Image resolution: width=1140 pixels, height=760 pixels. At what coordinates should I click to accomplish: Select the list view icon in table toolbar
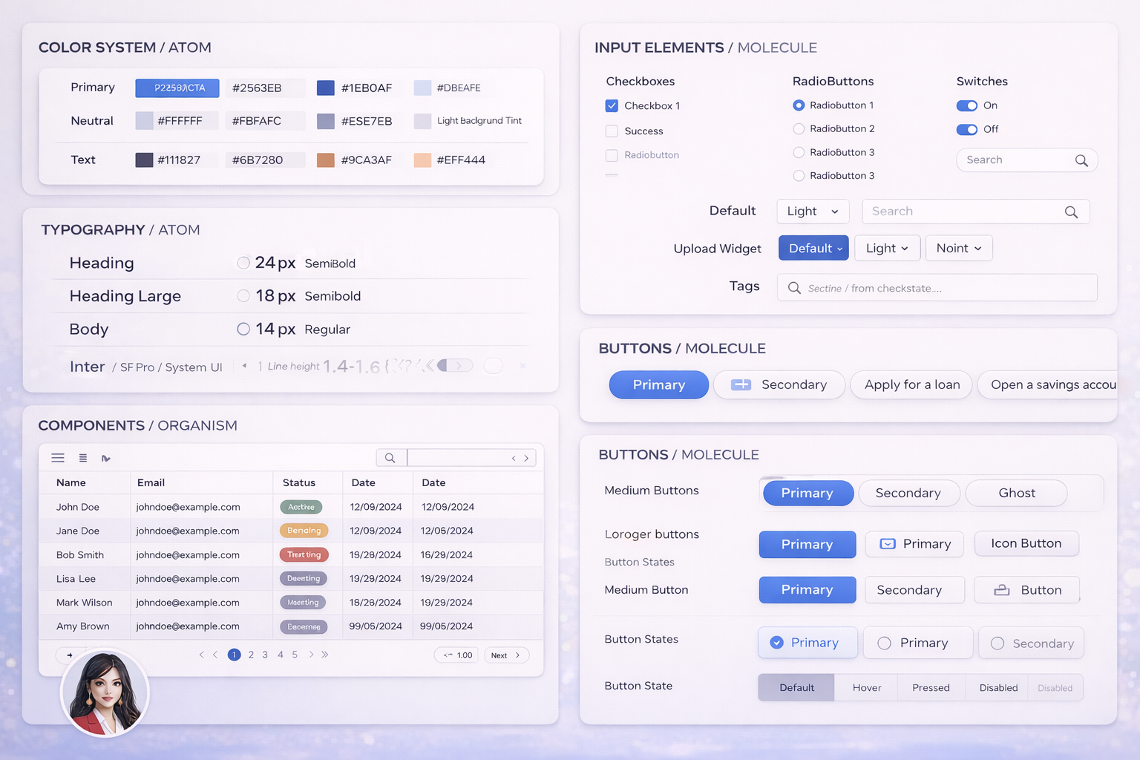[x=83, y=458]
